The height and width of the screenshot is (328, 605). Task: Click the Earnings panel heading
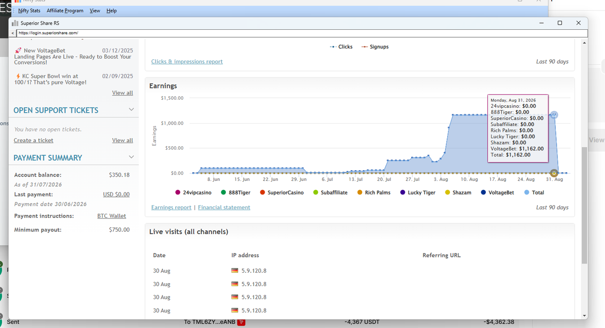[x=163, y=86]
